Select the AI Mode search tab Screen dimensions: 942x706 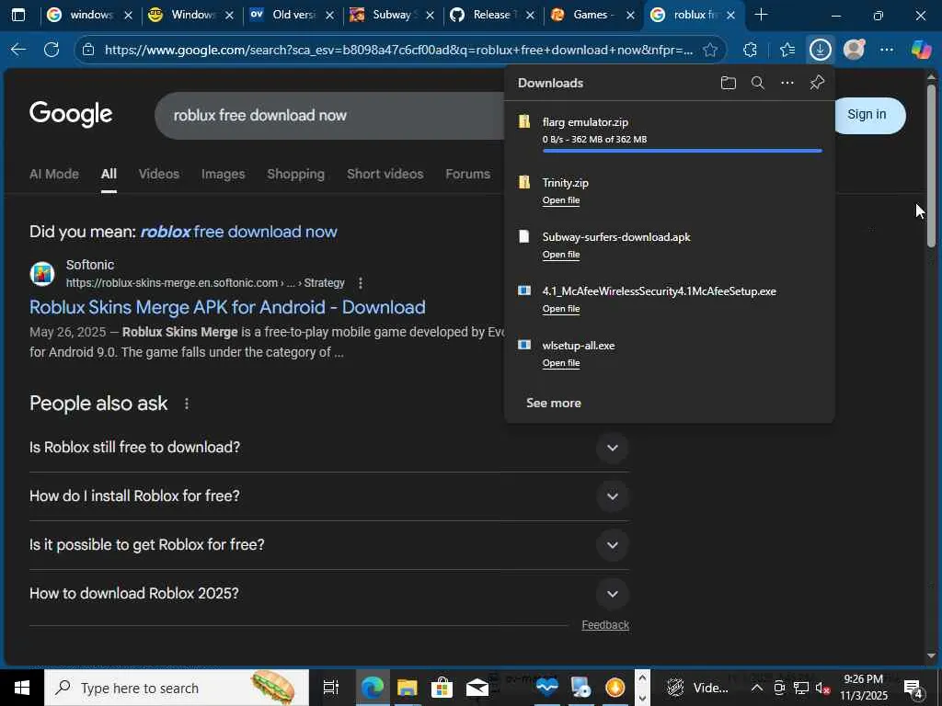coord(54,174)
